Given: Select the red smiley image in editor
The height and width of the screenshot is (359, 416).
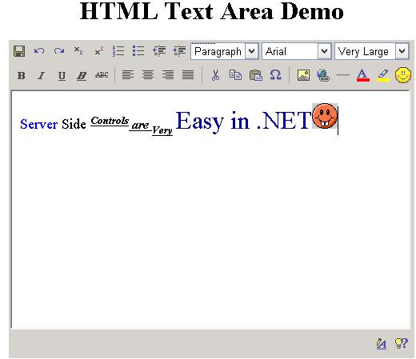Looking at the screenshot, I should tap(325, 116).
